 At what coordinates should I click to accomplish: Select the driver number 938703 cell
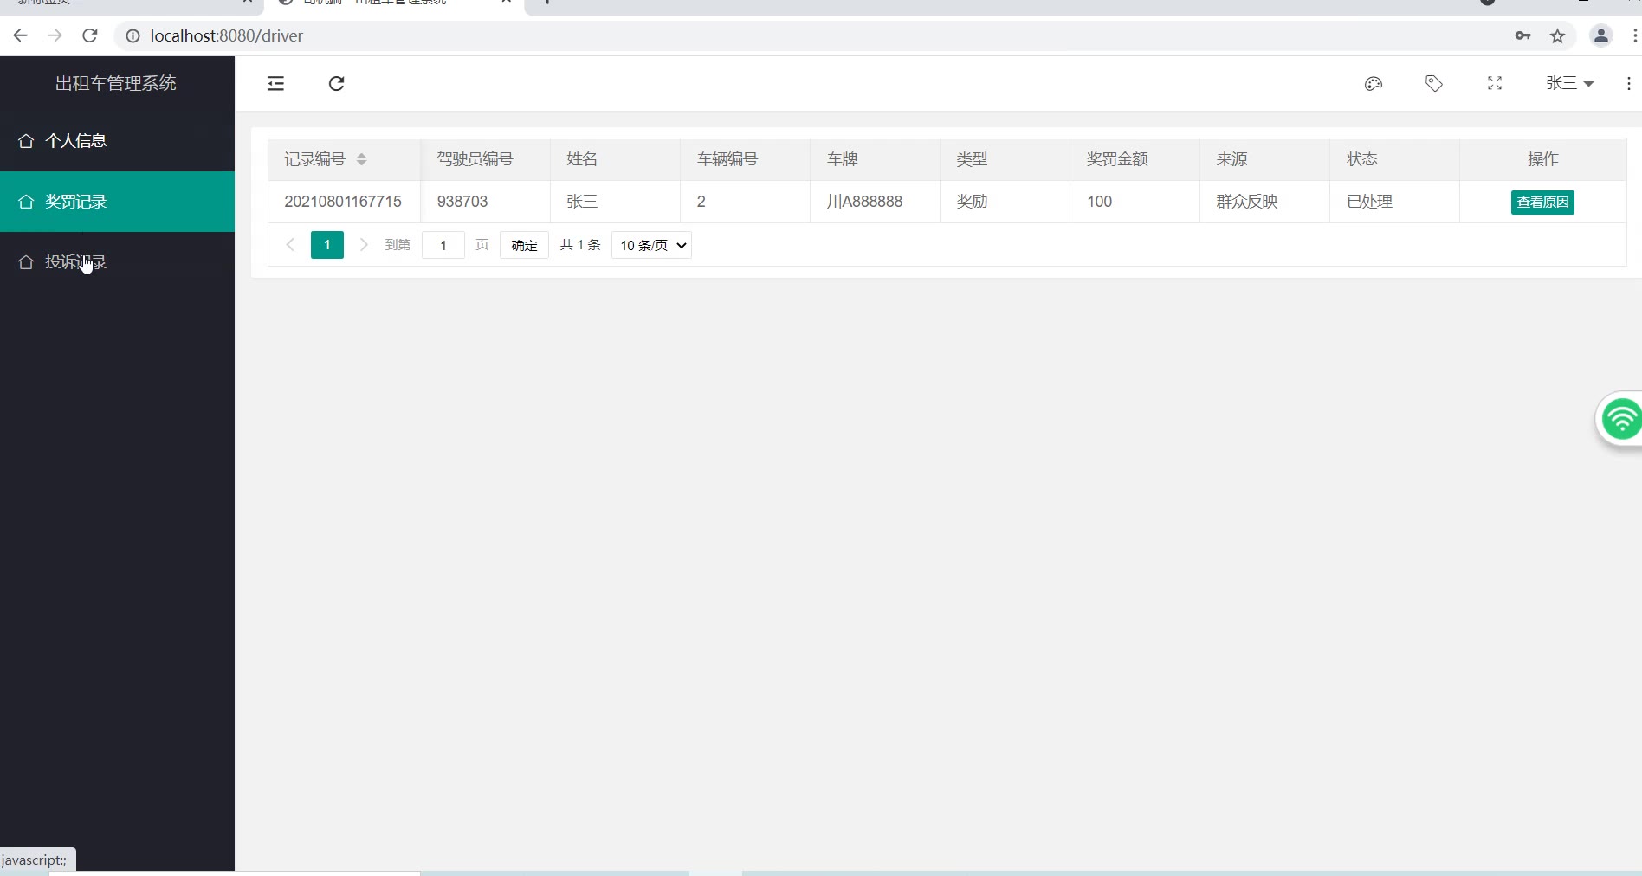tap(485, 202)
